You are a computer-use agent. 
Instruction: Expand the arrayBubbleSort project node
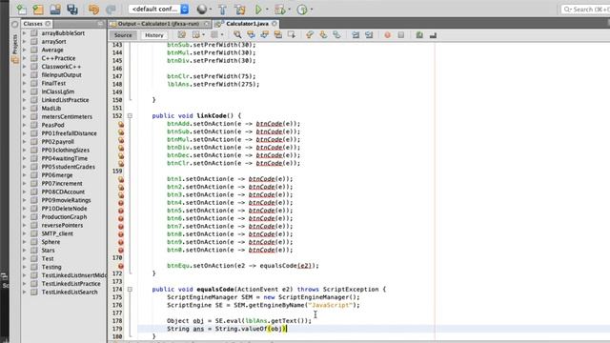coord(25,33)
